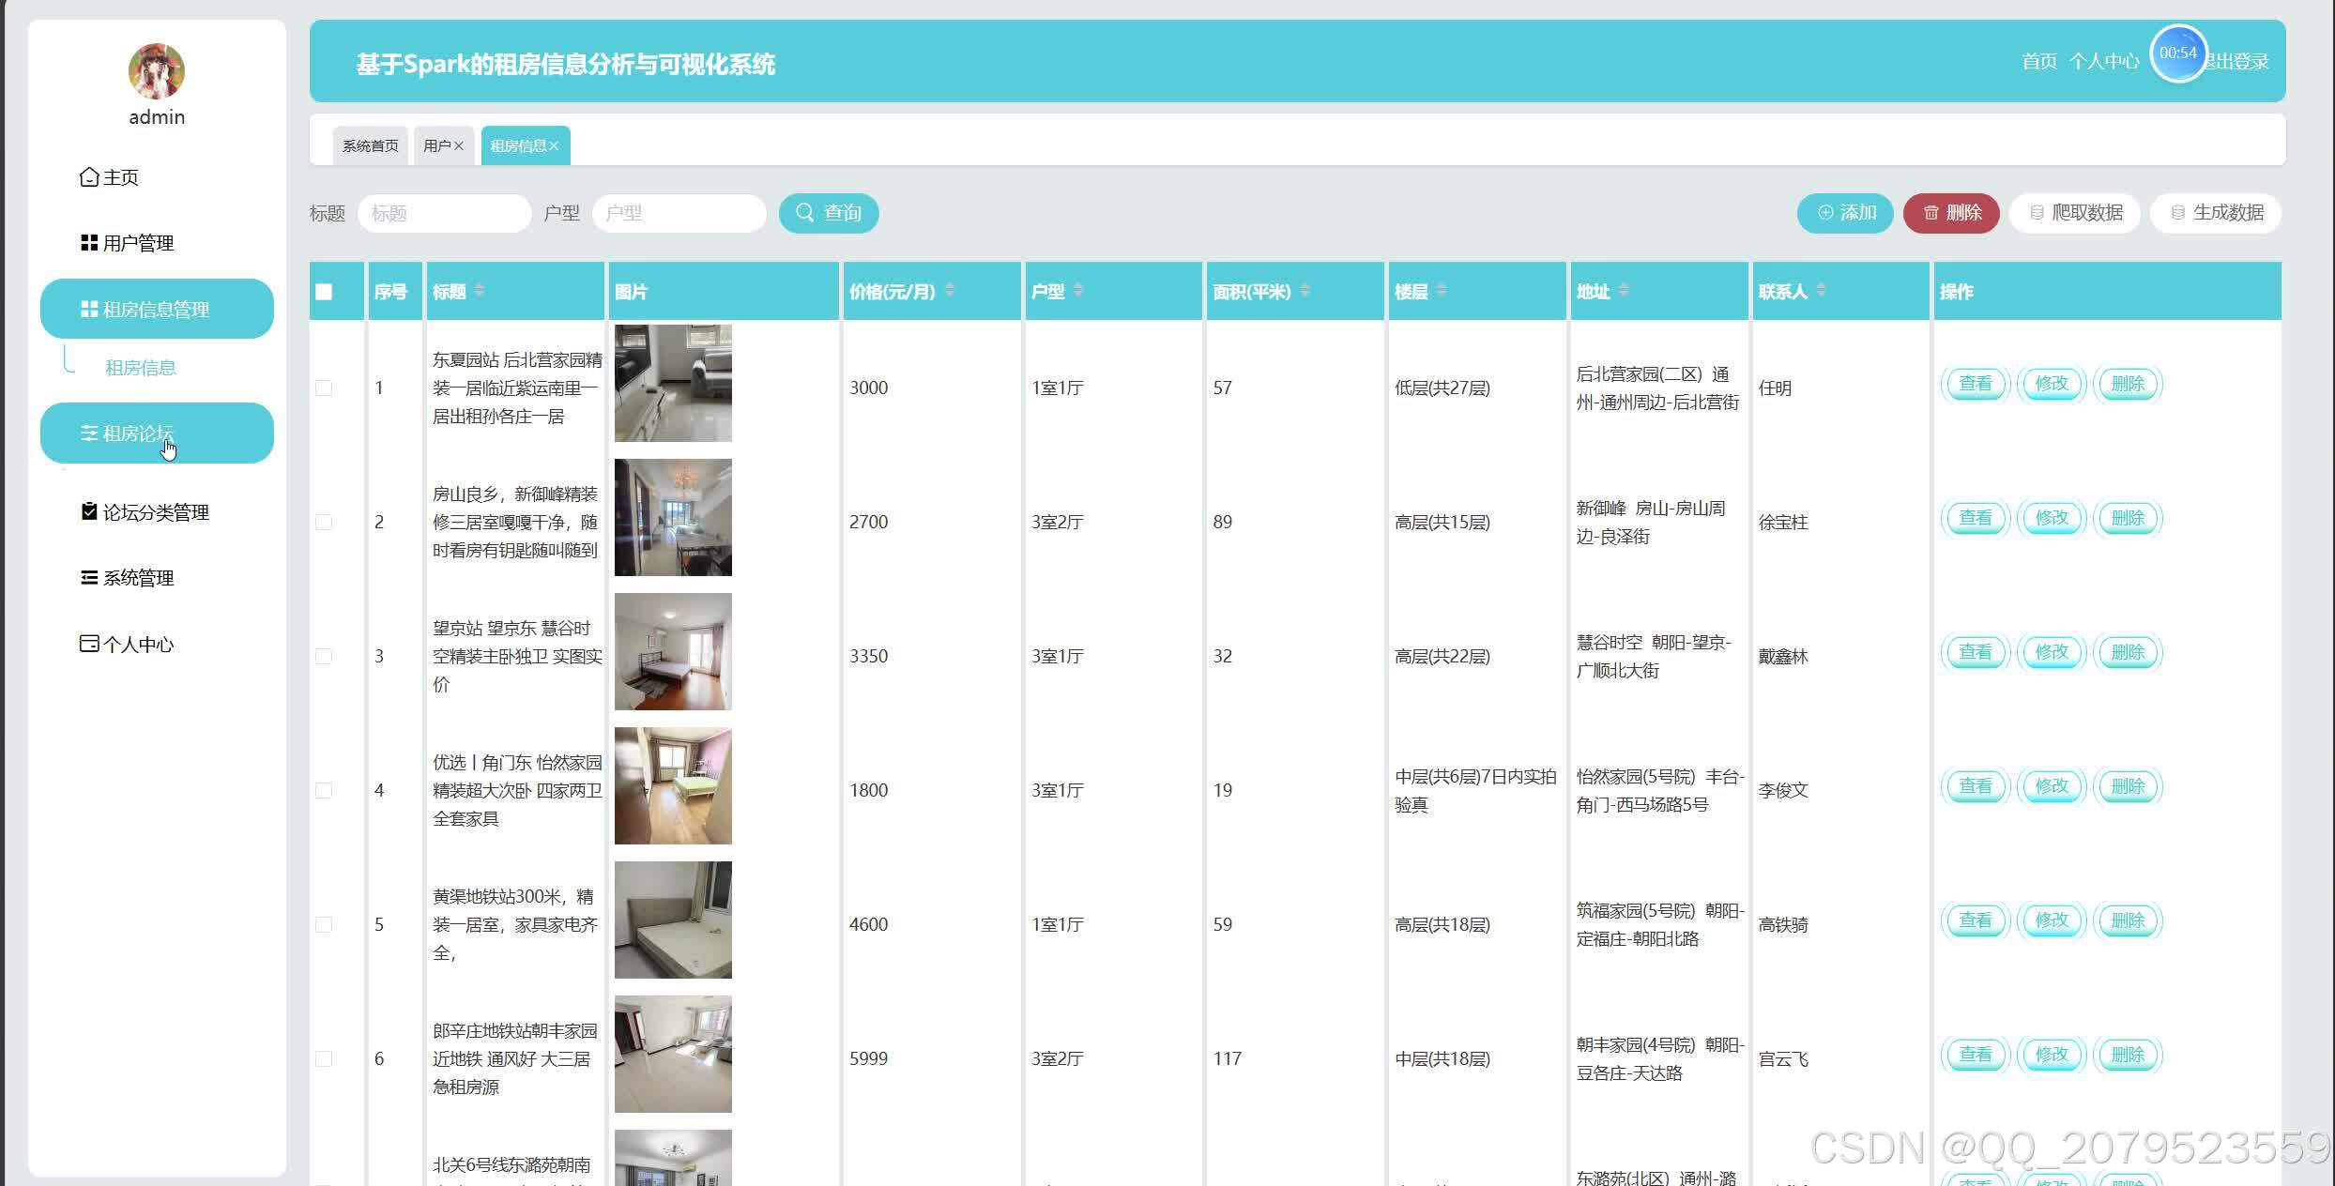
Task: Sort by 户型 column arrows
Action: 1078,291
